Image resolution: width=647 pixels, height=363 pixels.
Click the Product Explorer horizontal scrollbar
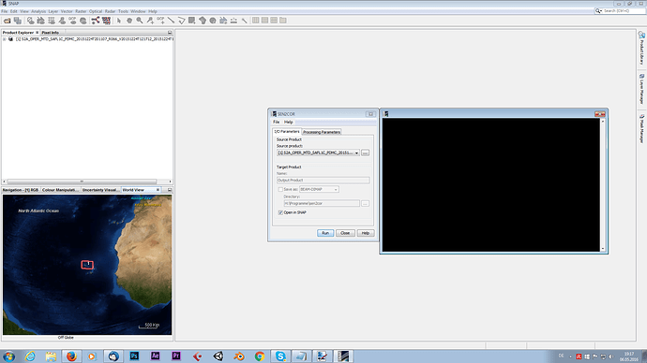pyautogui.click(x=82, y=181)
